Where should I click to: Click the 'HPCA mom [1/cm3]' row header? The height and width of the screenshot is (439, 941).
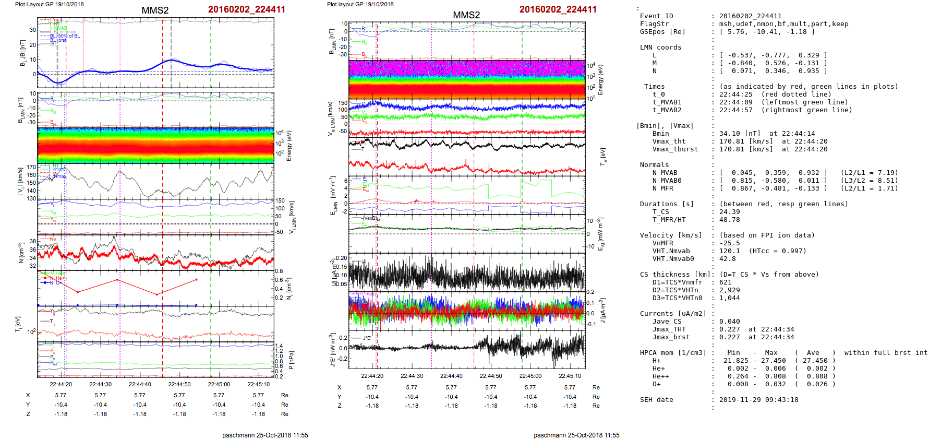click(x=672, y=353)
